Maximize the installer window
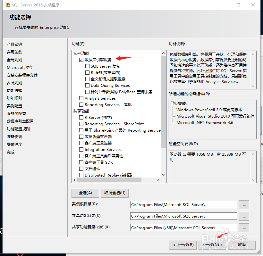The height and width of the screenshot is (256, 263). point(238,5)
